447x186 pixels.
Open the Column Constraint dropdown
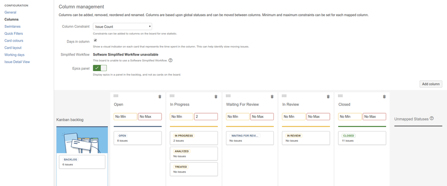(x=122, y=27)
